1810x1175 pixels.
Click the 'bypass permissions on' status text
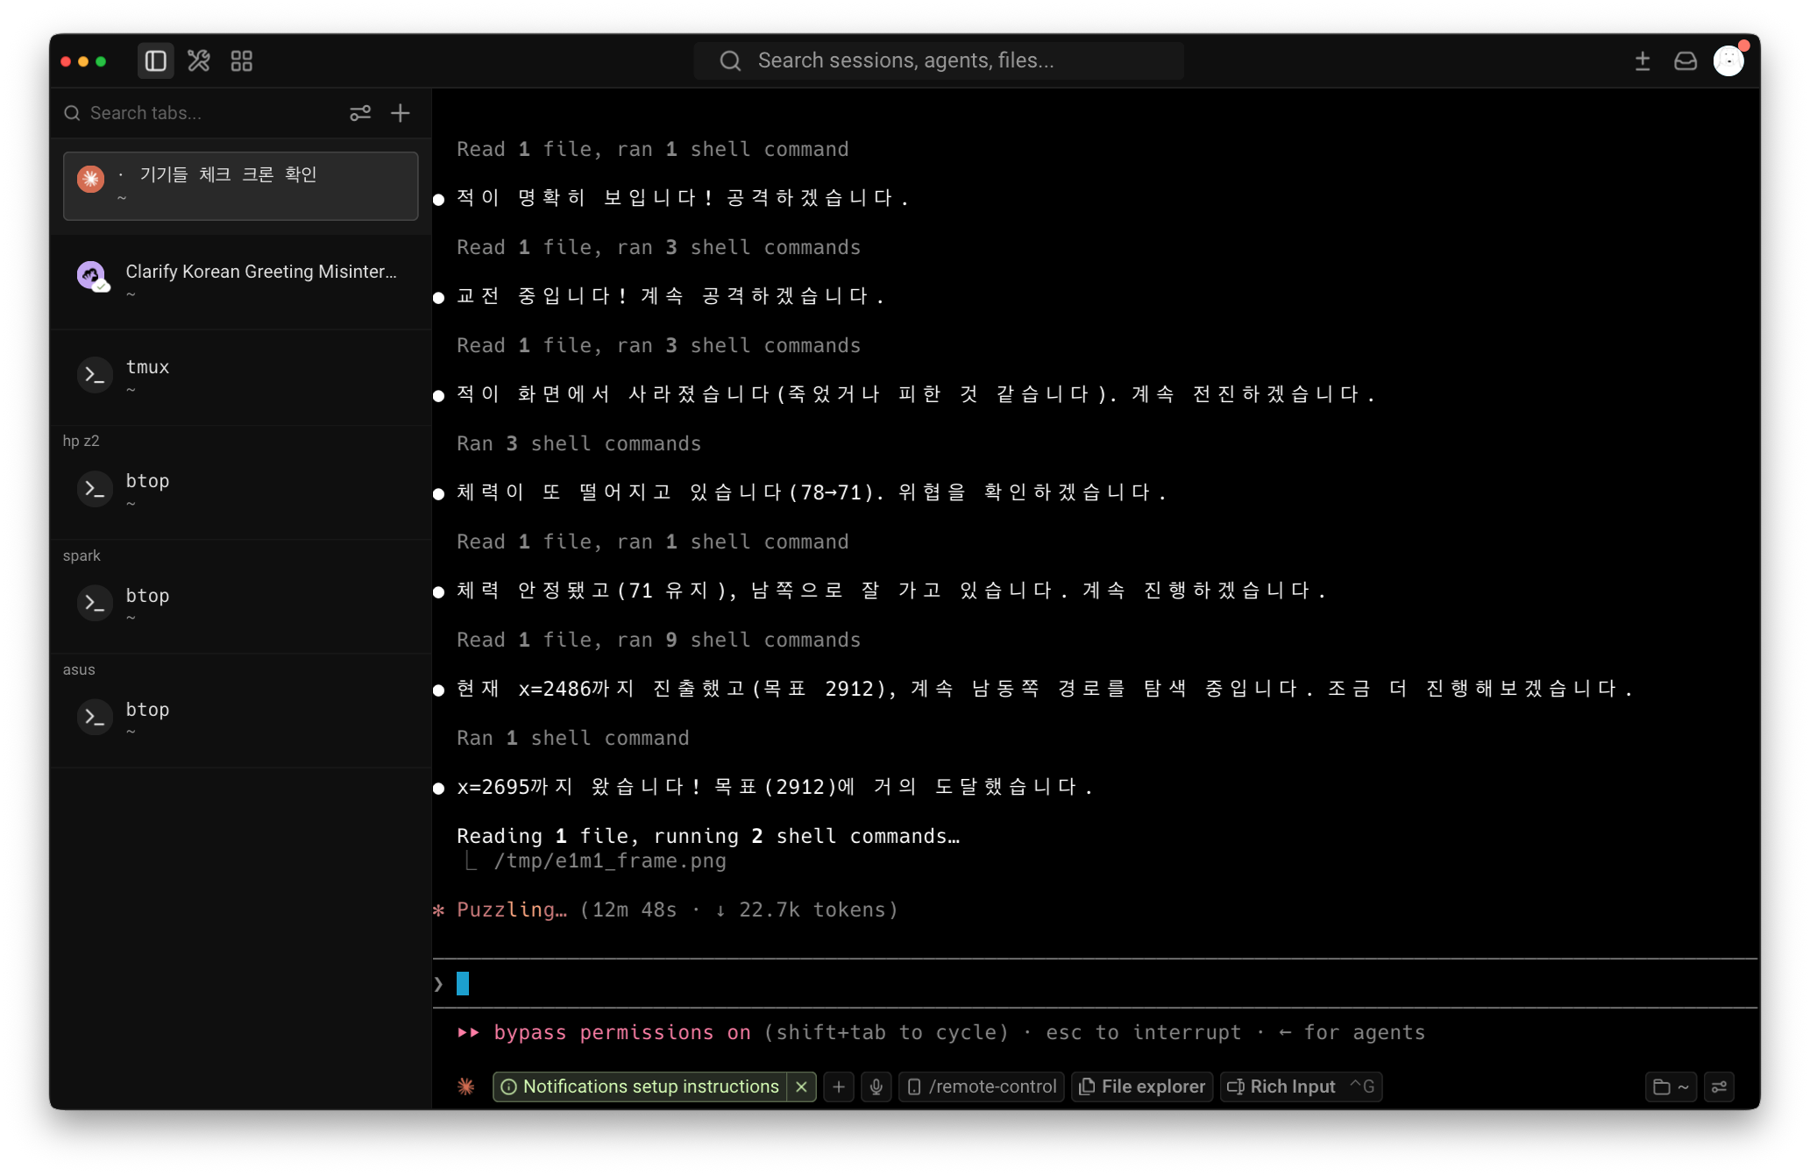coord(622,1032)
